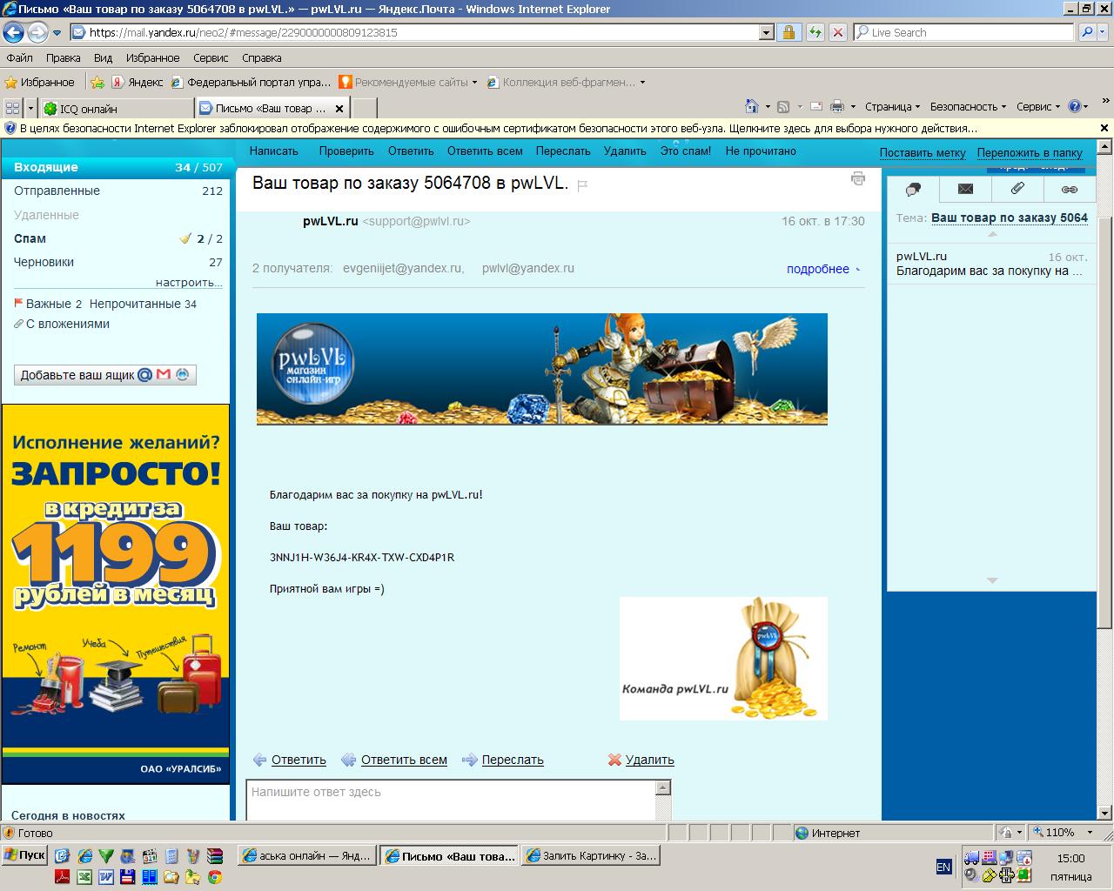1114x891 pixels.
Task: Click the Print icon in IE command bar
Action: click(837, 107)
